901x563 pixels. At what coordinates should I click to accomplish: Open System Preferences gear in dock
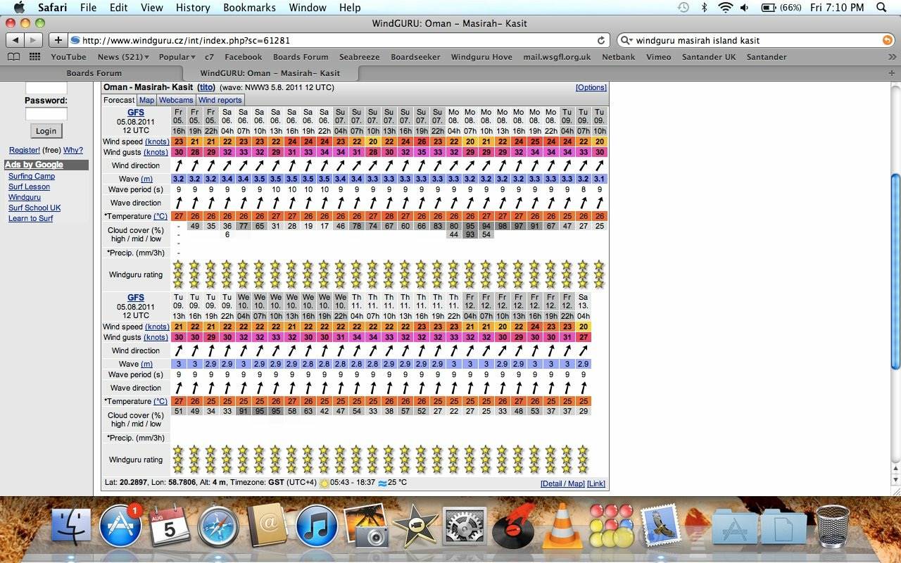(x=464, y=526)
